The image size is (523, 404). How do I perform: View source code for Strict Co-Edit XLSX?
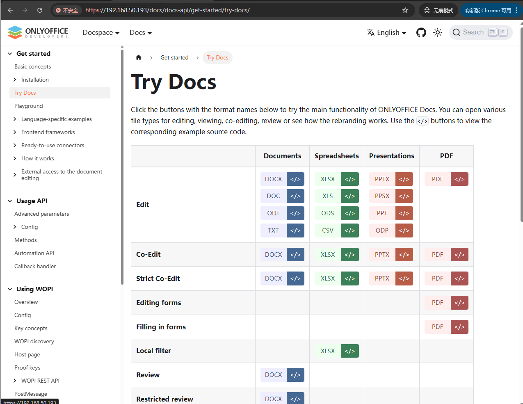(x=350, y=278)
